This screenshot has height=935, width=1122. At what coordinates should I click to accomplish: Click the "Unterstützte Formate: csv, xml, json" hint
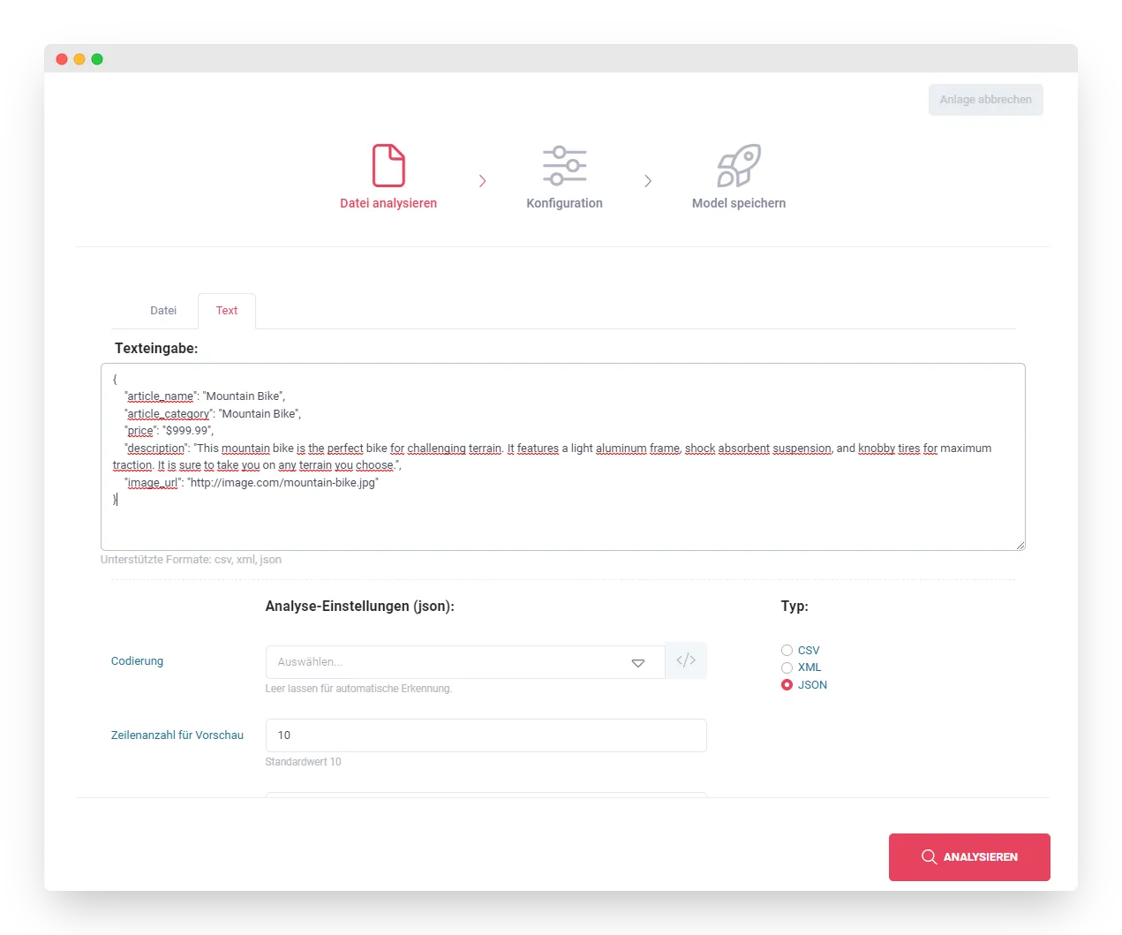(x=191, y=560)
